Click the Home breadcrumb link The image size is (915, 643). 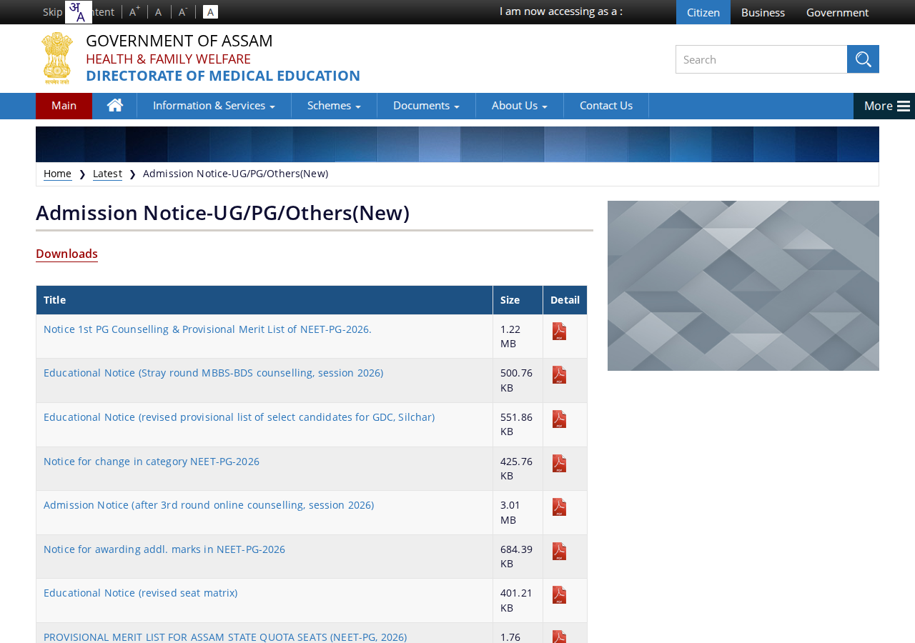click(57, 174)
